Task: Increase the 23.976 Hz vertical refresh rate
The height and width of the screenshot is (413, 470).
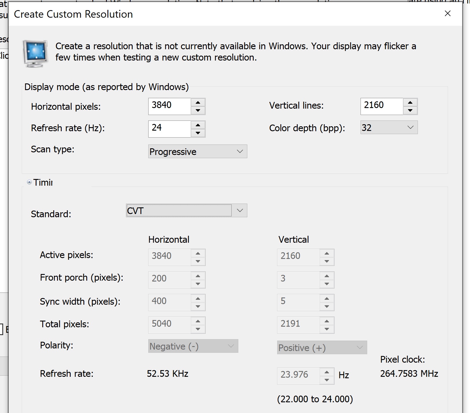Action: [x=327, y=372]
